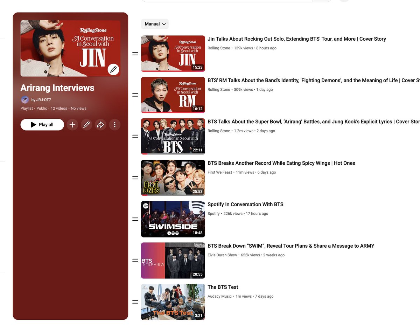This screenshot has height=325, width=420.
Task: Open the Manual sort dropdown
Action: tap(155, 24)
